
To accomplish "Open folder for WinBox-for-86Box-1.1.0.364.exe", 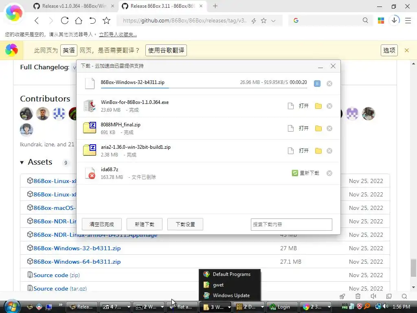I will pos(318,106).
